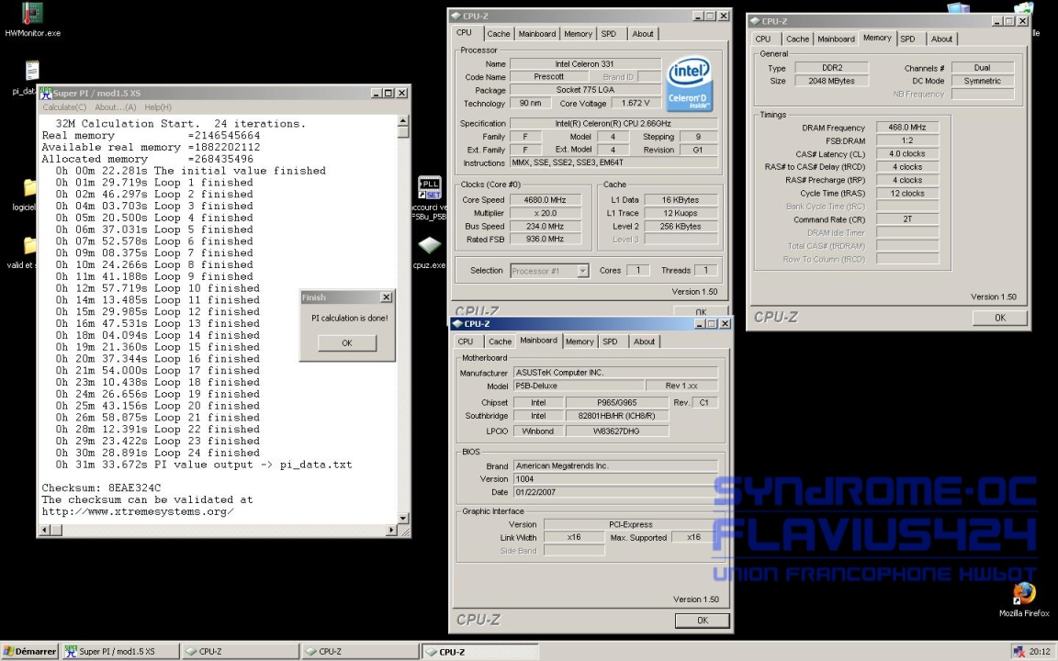This screenshot has width=1058, height=661.
Task: Click the Southbridge 82801HB/HR (ICH8/R) field
Action: point(617,416)
